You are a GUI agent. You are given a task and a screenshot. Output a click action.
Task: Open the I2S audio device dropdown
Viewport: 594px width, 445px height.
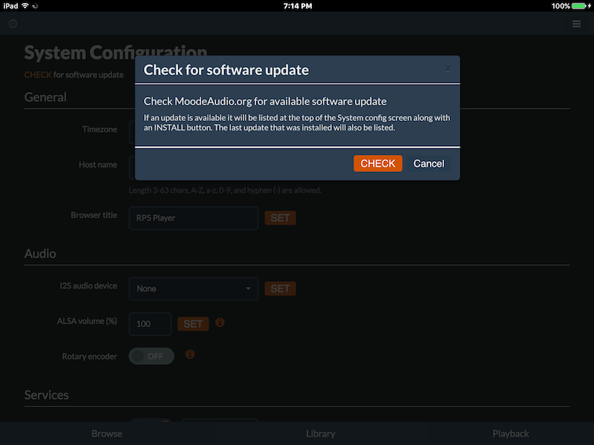194,289
